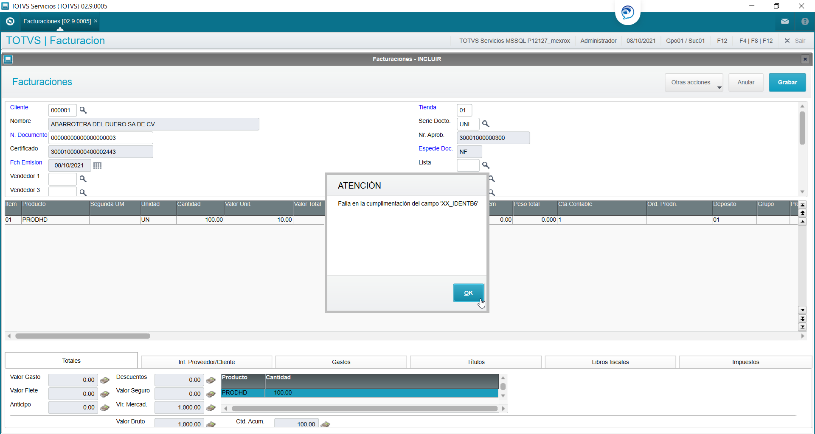
Task: Open the mail envelope icon in header
Action: tap(785, 21)
